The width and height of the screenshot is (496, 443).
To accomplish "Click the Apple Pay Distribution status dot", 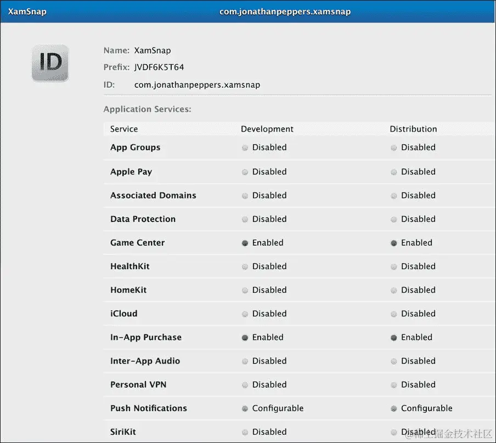I will pyautogui.click(x=393, y=172).
